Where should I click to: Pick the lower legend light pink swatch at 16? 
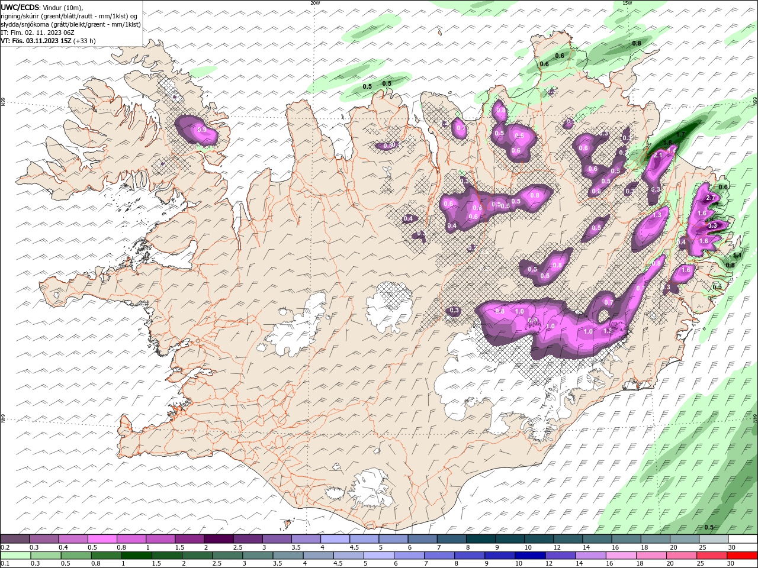(x=621, y=556)
